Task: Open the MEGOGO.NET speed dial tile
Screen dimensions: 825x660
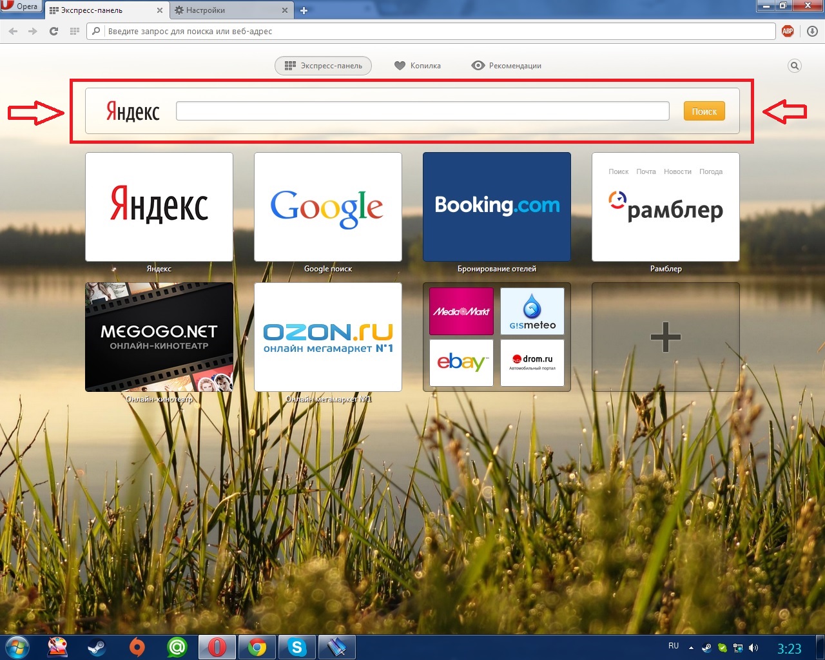Action: click(159, 337)
